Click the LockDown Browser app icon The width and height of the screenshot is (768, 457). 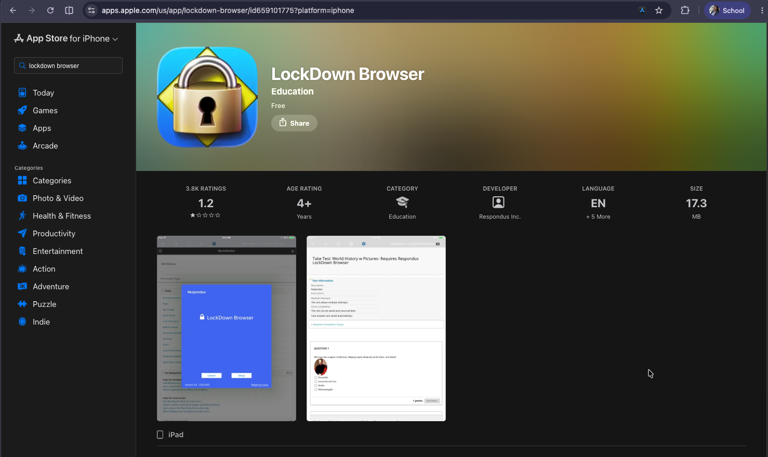coord(207,97)
